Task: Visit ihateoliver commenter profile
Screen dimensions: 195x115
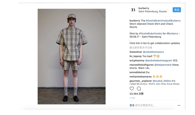Action: click(136, 52)
